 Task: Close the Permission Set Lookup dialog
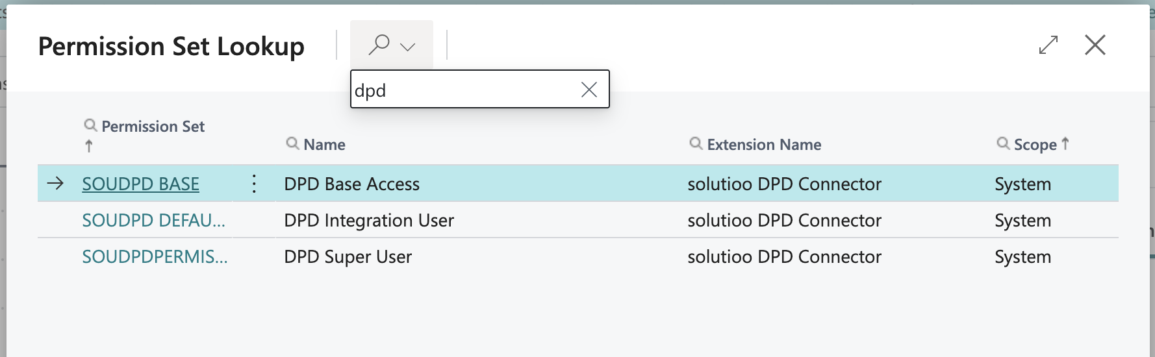[x=1095, y=45]
